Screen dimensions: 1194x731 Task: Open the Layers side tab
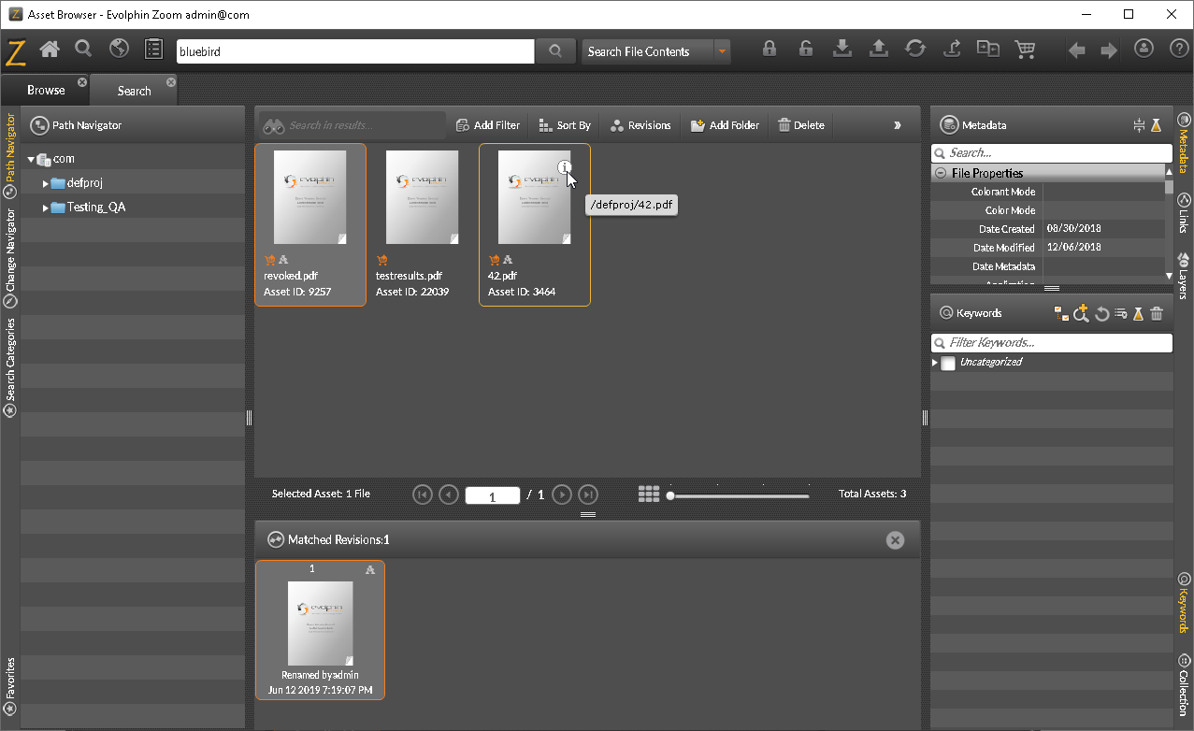[1184, 276]
